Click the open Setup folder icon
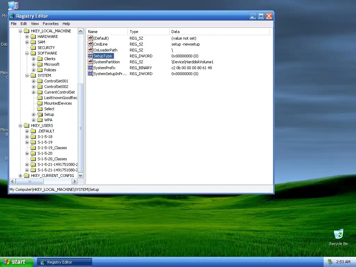Screen dimensions: 356x267 [40, 114]
